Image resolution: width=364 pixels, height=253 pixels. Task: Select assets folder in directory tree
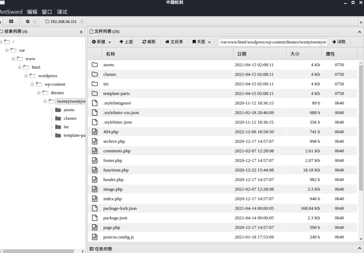69,110
